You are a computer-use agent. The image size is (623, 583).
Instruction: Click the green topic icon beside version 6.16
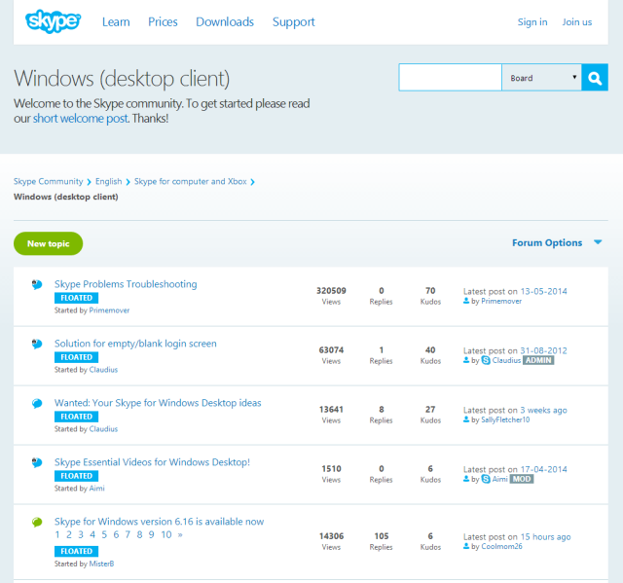pos(37,522)
